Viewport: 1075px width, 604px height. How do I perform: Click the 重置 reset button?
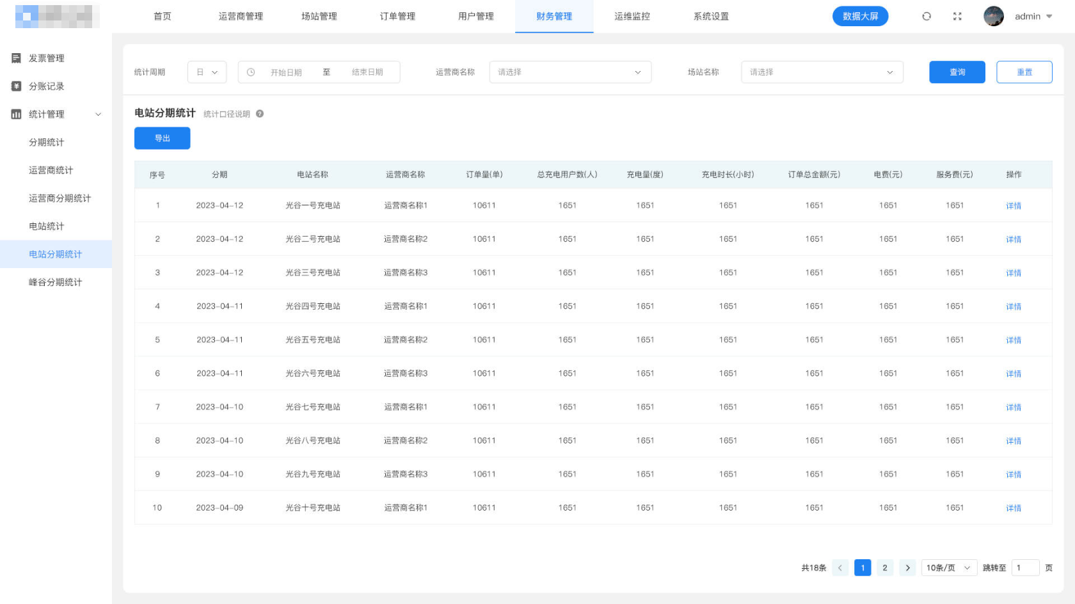pos(1024,72)
